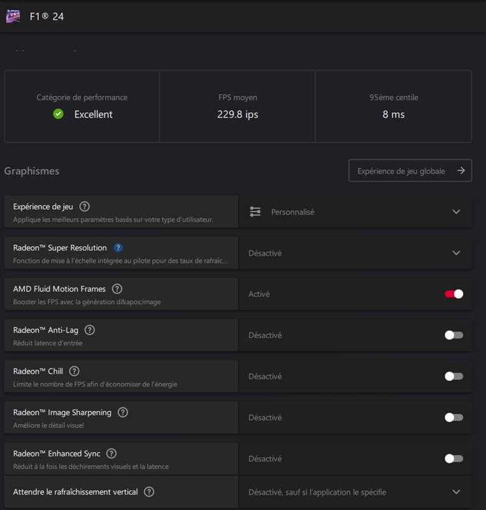Select the Graphismes section header
Viewport: 486px width, 510px height.
(27, 169)
